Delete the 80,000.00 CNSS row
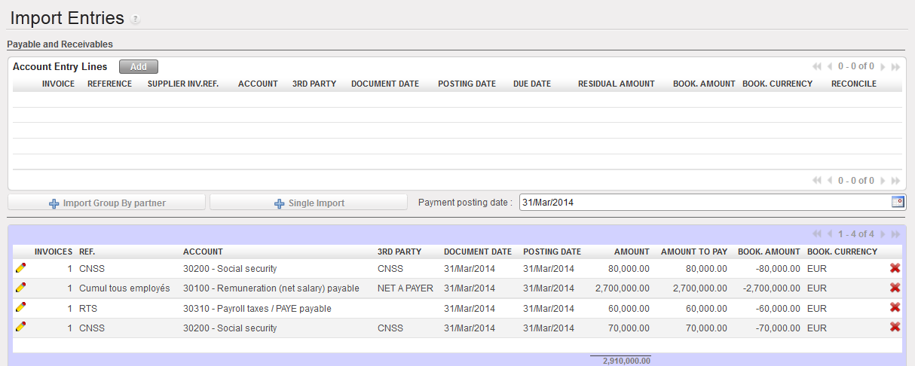915x366 pixels. pos(895,268)
